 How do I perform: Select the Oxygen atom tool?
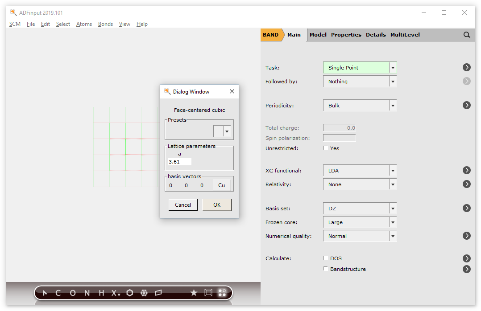(72, 293)
